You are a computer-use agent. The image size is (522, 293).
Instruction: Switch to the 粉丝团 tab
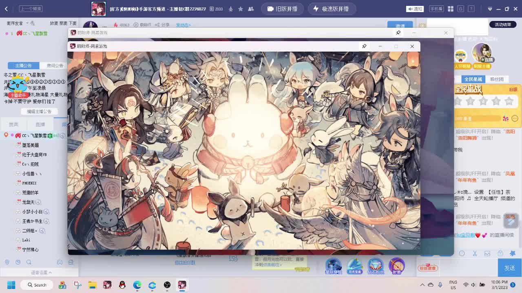pyautogui.click(x=497, y=79)
